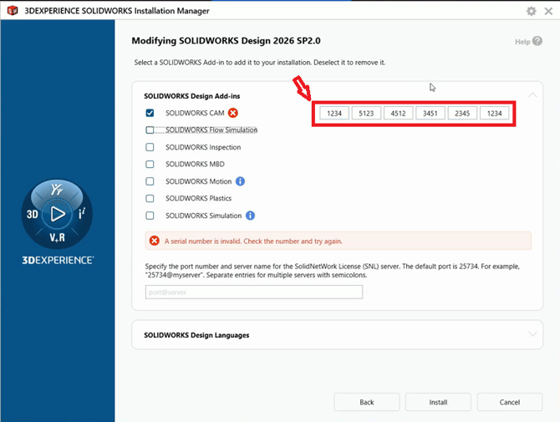
Task: Open the Help question mark icon
Action: tap(537, 41)
